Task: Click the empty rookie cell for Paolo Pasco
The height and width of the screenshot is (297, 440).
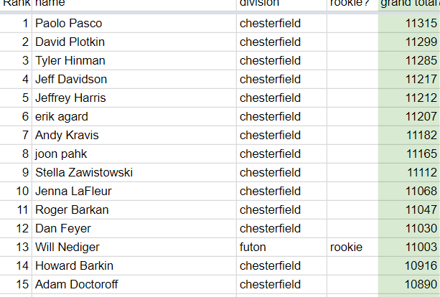Action: [x=352, y=24]
